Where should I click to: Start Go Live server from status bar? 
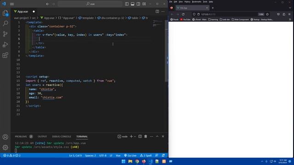pyautogui.click(x=130, y=155)
